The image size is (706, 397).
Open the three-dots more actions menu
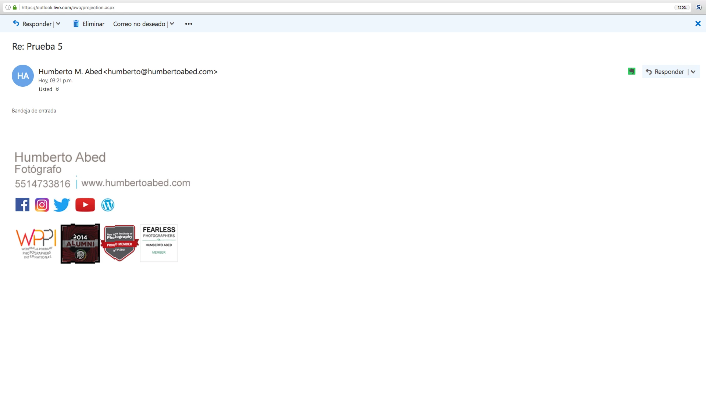(x=189, y=24)
